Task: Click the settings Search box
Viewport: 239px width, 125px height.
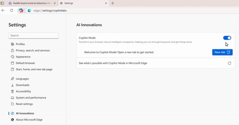Action: 34,36
